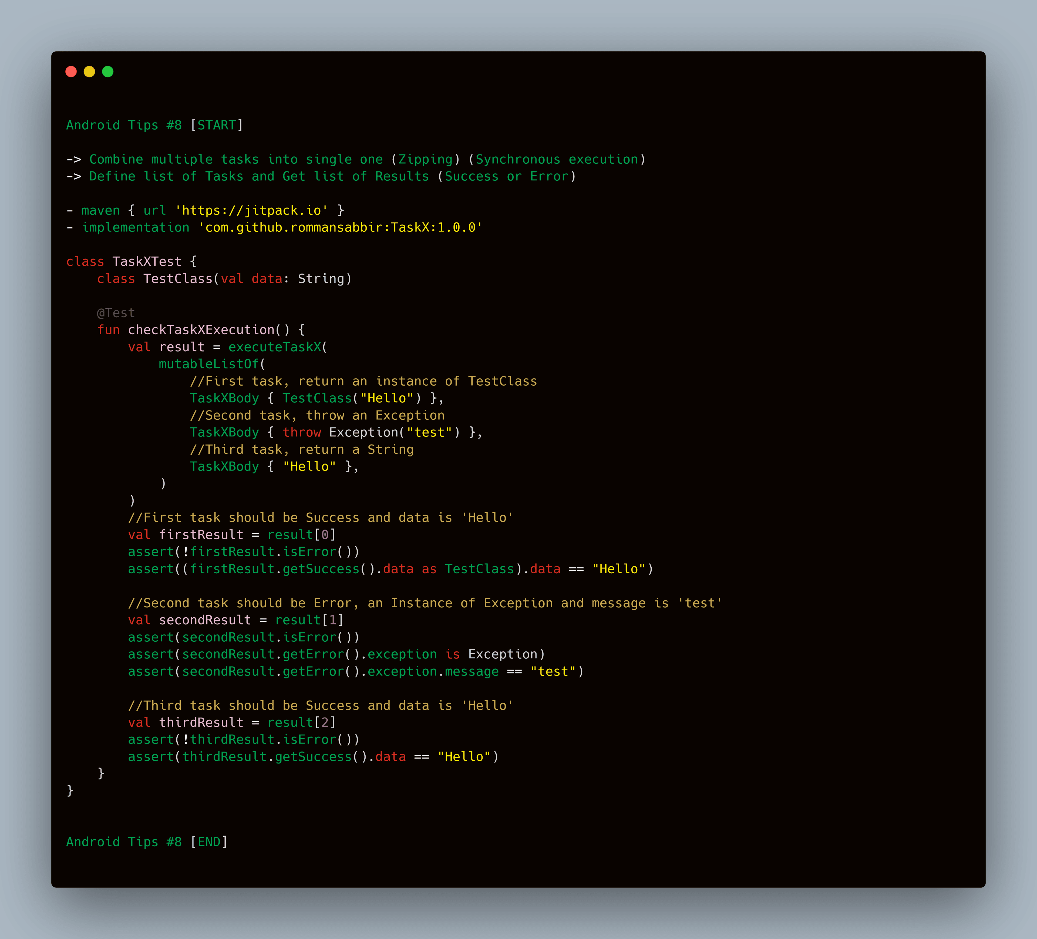Click the class name TaskXTest

click(147, 261)
